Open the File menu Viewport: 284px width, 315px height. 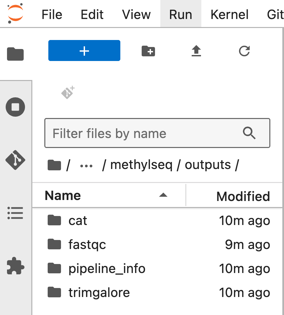[x=52, y=14]
